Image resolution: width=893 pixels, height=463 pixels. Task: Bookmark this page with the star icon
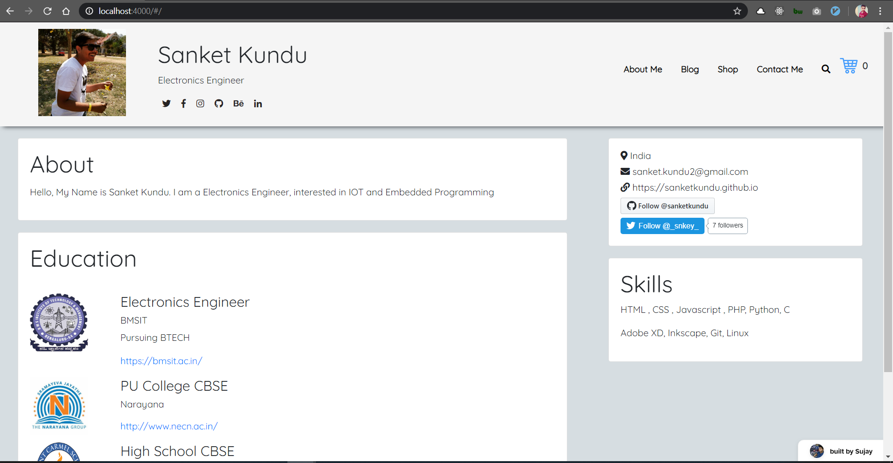[737, 11]
